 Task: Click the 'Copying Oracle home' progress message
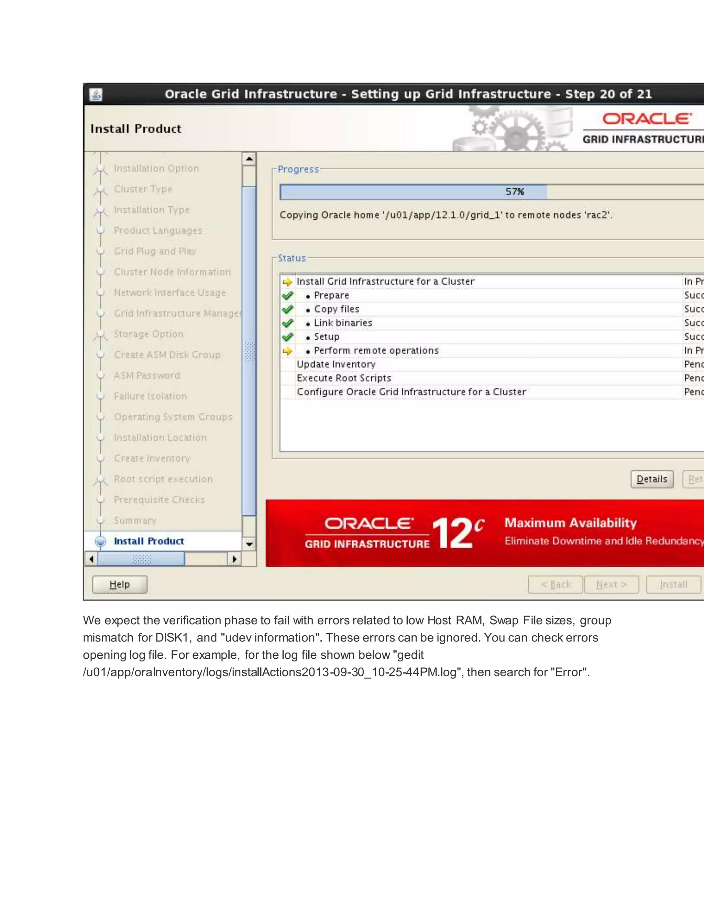[x=446, y=215]
